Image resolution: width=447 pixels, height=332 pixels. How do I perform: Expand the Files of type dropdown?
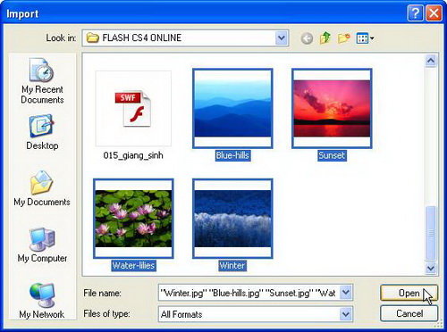click(346, 314)
